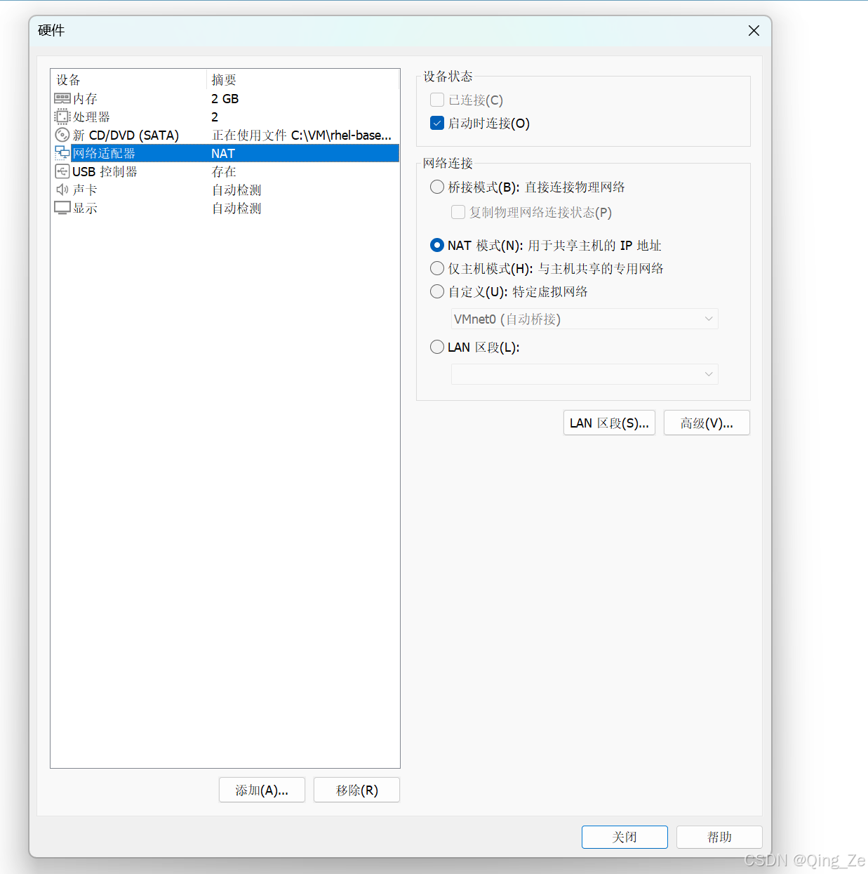Select the USB 控制器 device row
The image size is (868, 874).
[225, 171]
